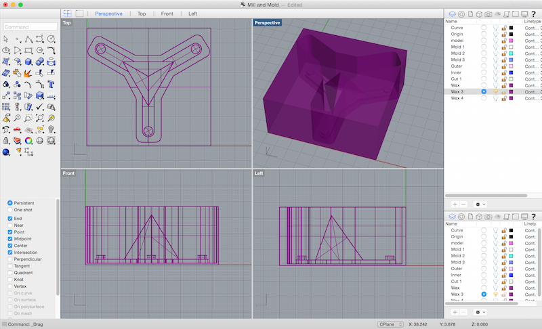Open the Array grid tool

[6, 107]
